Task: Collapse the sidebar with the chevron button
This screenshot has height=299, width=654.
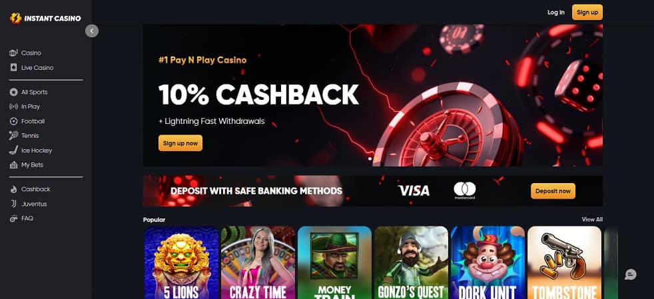Action: click(92, 31)
